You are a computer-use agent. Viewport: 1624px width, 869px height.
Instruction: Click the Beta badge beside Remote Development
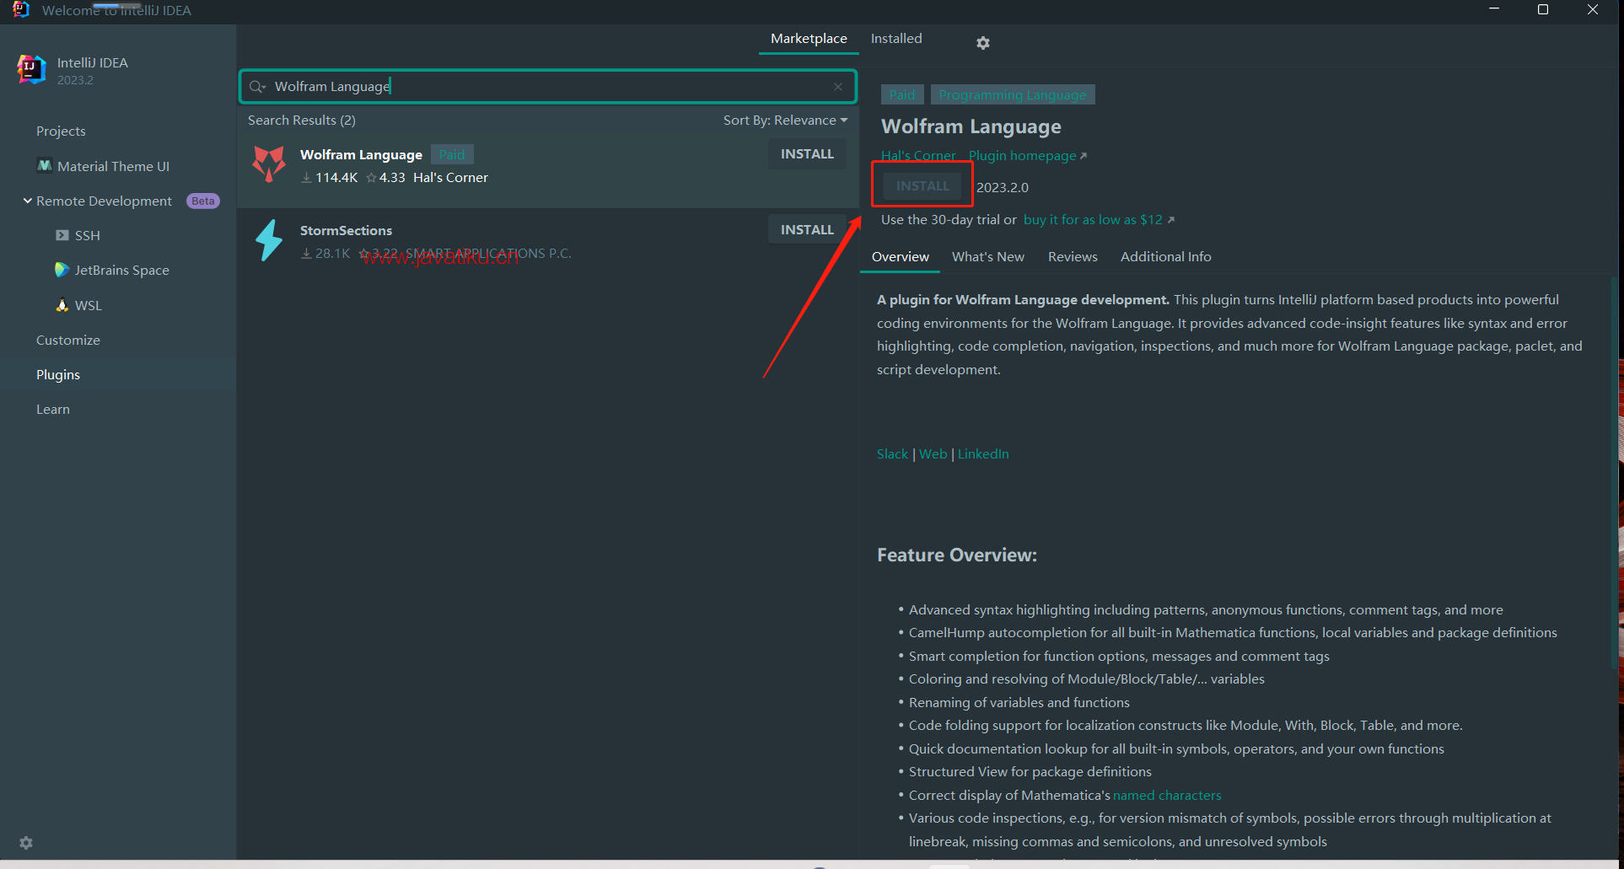point(202,201)
